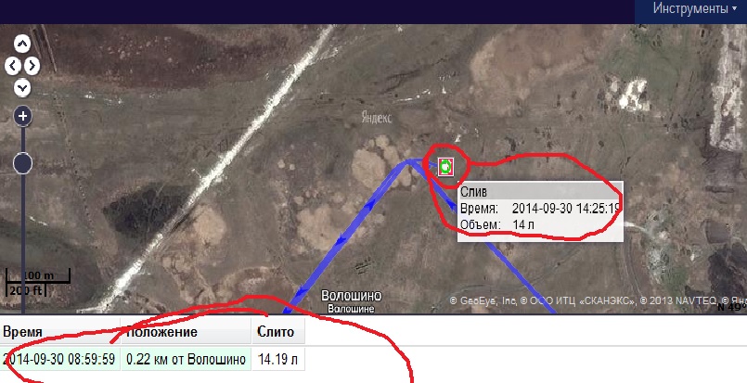Screen dimensions: 747x383
Task: Click the zoom slider handle
Action: pos(22,164)
